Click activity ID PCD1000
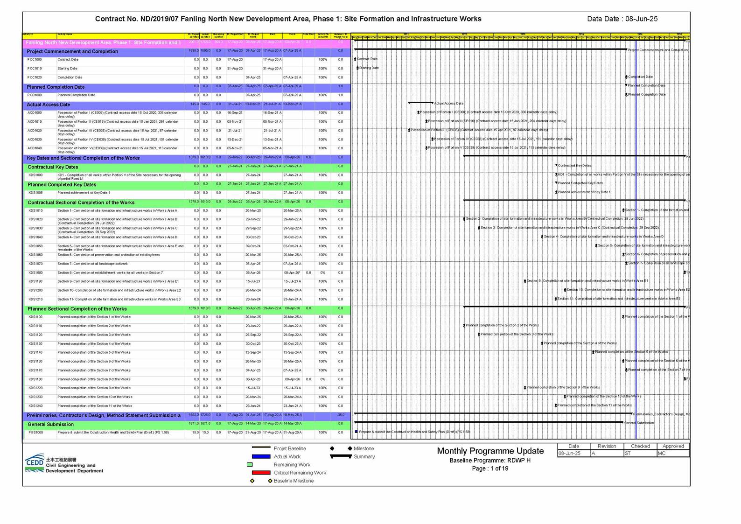Image resolution: width=741 pixels, height=524 pixels. 35,95
